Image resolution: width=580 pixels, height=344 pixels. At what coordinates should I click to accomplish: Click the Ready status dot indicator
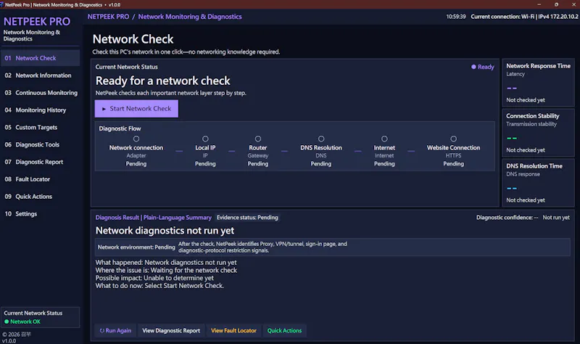tap(473, 67)
